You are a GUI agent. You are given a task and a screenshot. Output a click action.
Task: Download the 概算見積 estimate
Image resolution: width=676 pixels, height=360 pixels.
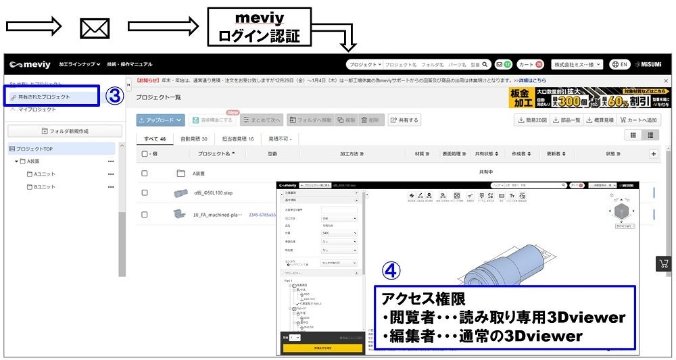(x=600, y=120)
